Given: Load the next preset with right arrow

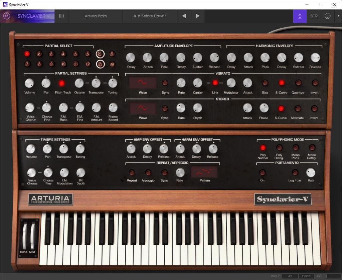Looking at the screenshot, I should point(198,16).
